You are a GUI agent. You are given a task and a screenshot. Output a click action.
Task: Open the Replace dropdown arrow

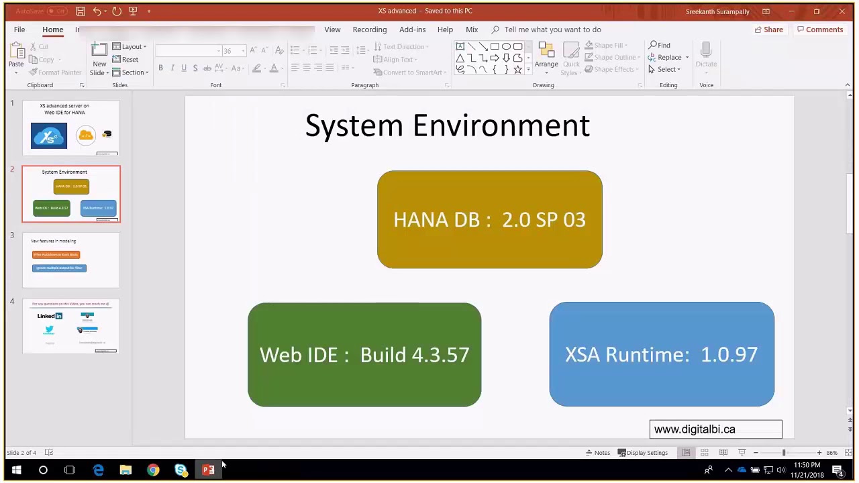pos(687,58)
